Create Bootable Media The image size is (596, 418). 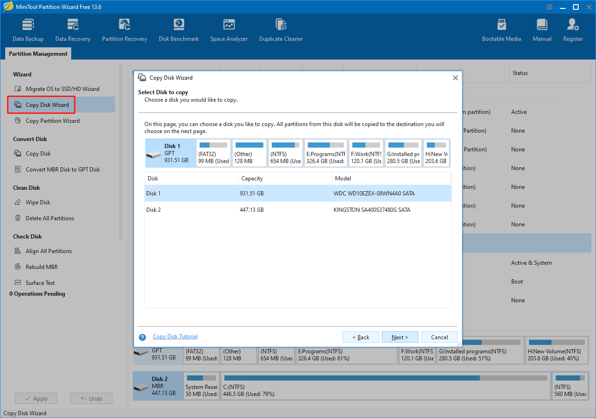tap(501, 30)
